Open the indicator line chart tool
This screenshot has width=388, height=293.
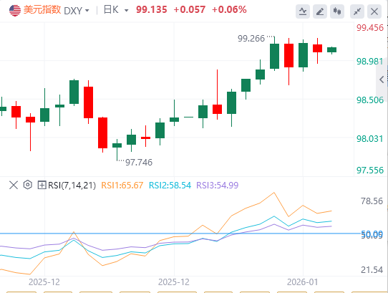tap(303, 11)
